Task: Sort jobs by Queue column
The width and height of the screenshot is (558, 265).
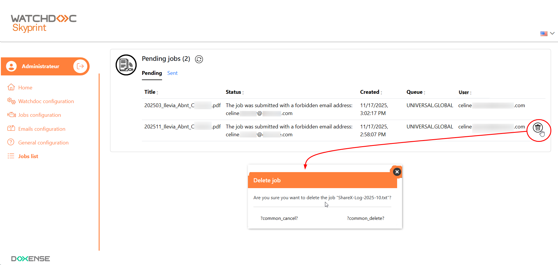Action: coord(416,92)
